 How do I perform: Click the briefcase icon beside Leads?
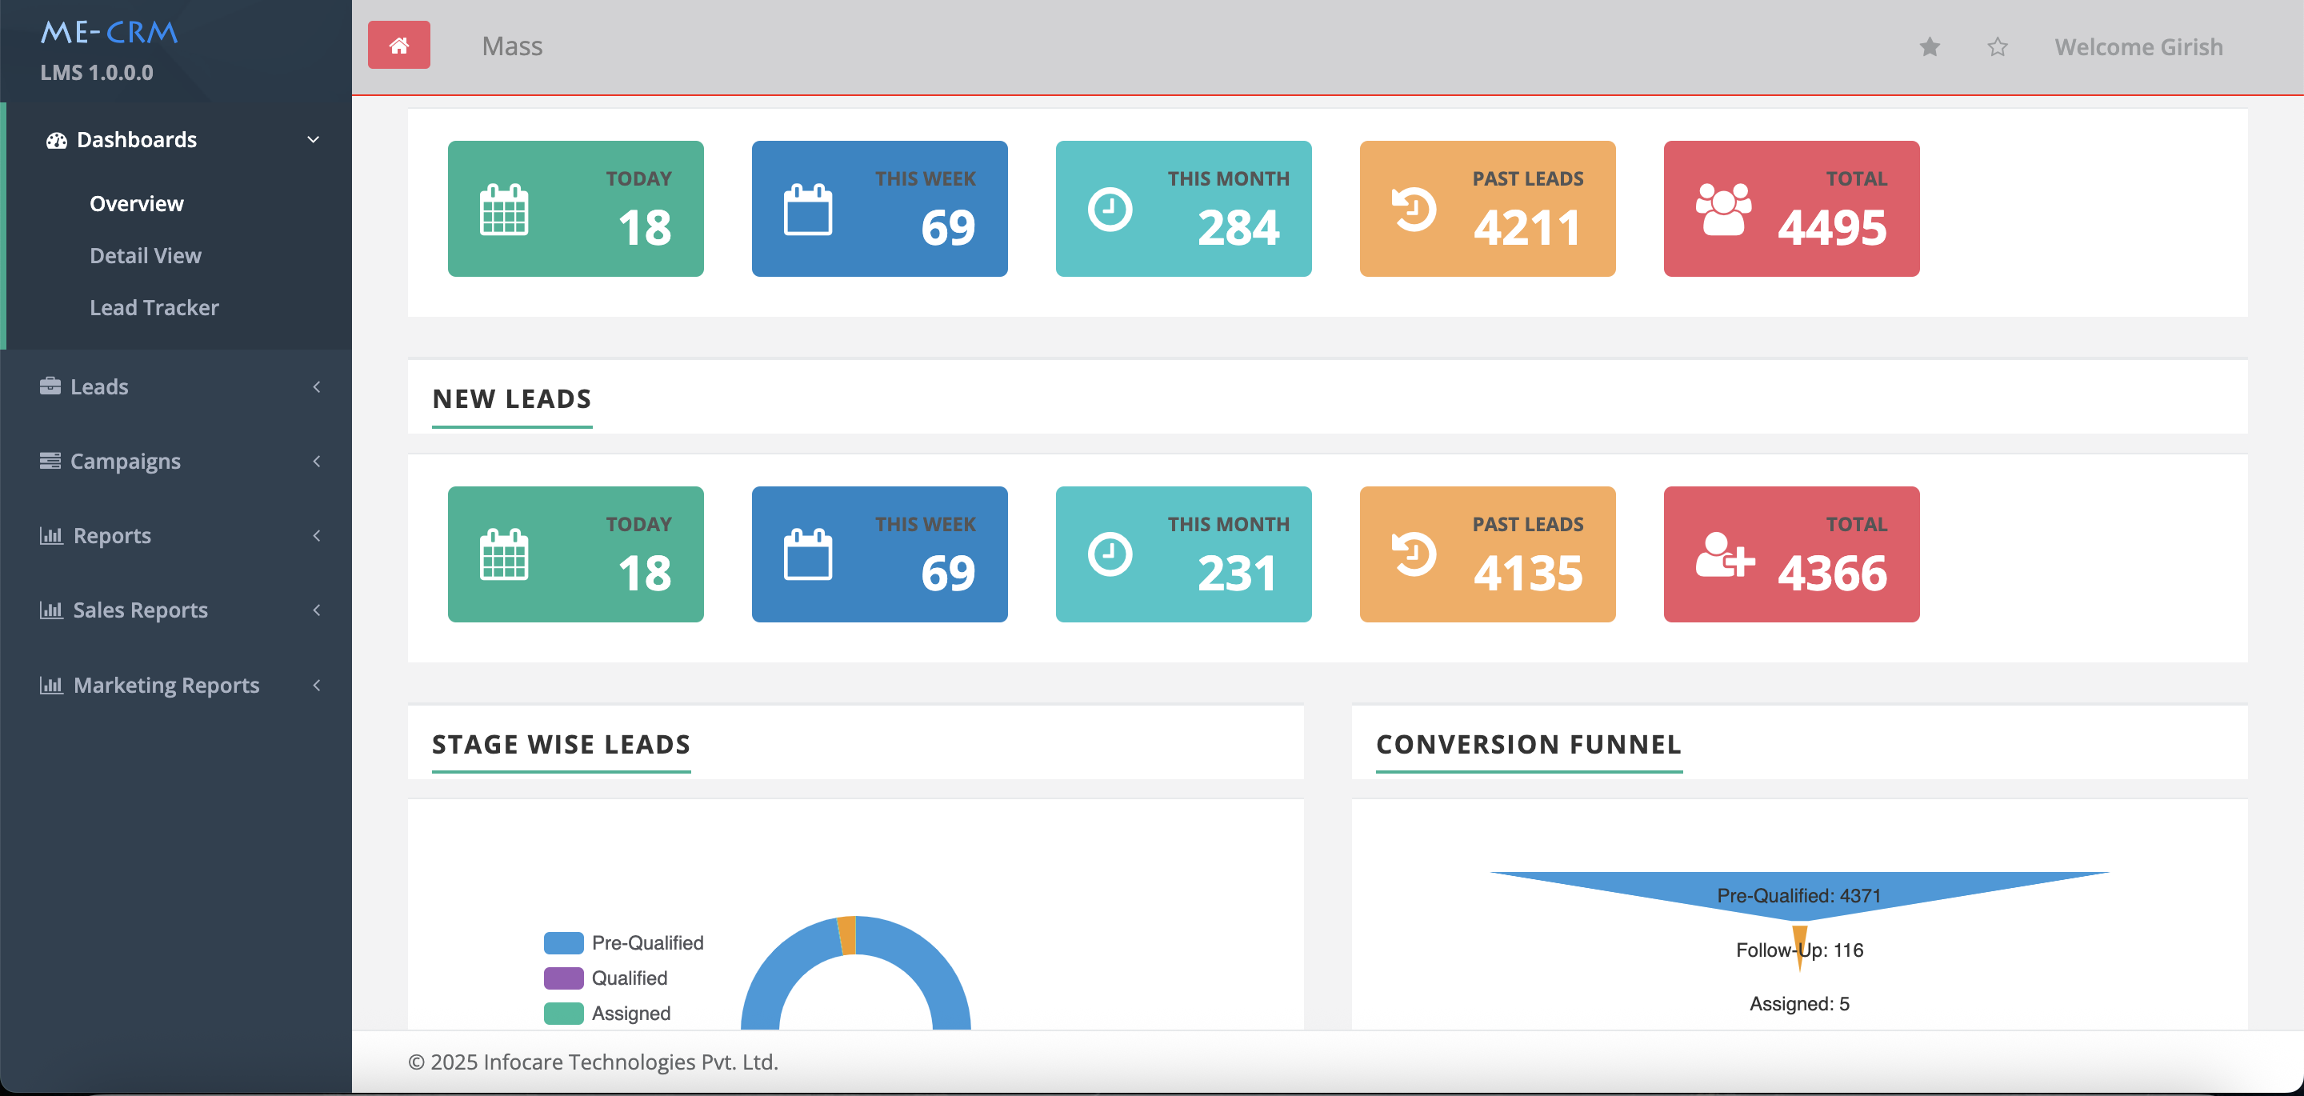(50, 386)
